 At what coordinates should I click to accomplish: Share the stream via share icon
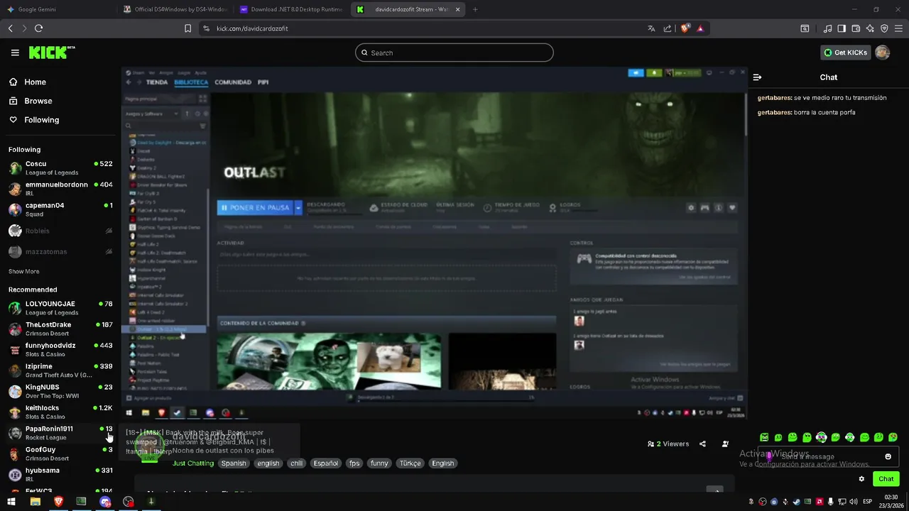pos(702,444)
